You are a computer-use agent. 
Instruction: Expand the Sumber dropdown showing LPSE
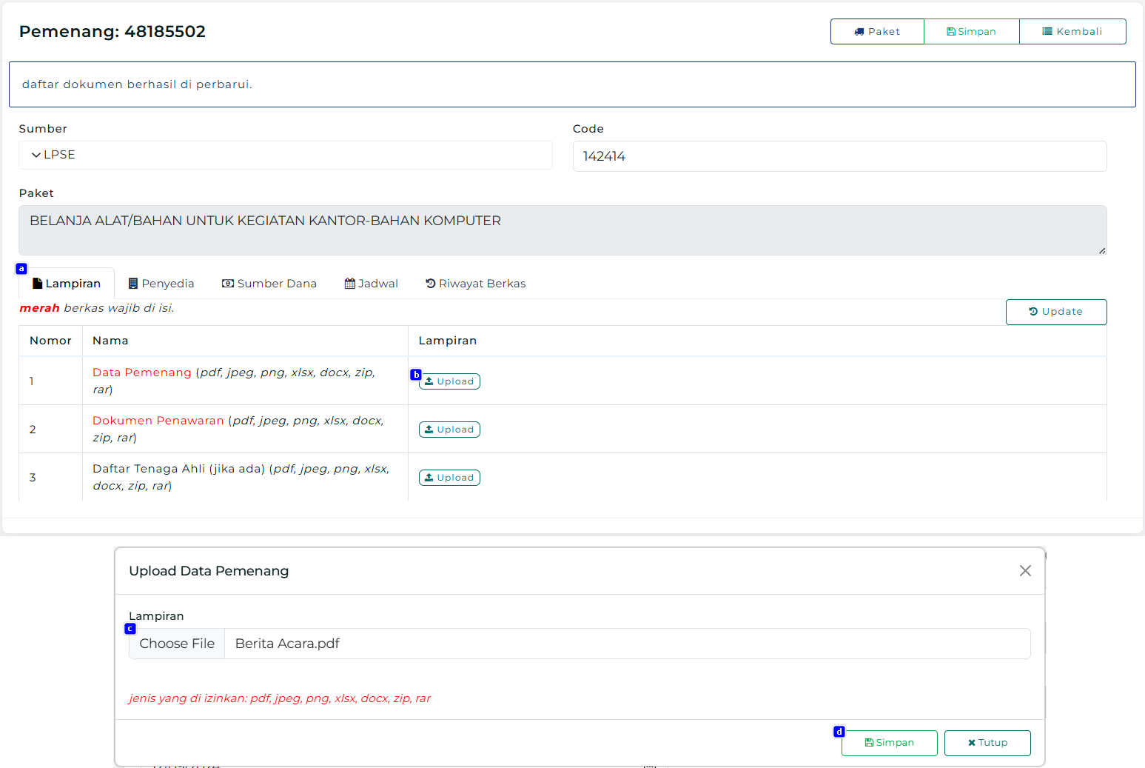(x=285, y=155)
